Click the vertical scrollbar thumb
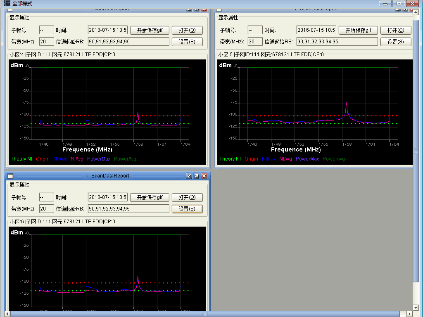 point(416,150)
